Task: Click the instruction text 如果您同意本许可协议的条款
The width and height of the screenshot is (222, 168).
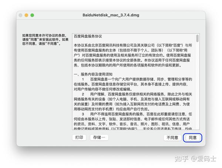Action: pos(45,40)
